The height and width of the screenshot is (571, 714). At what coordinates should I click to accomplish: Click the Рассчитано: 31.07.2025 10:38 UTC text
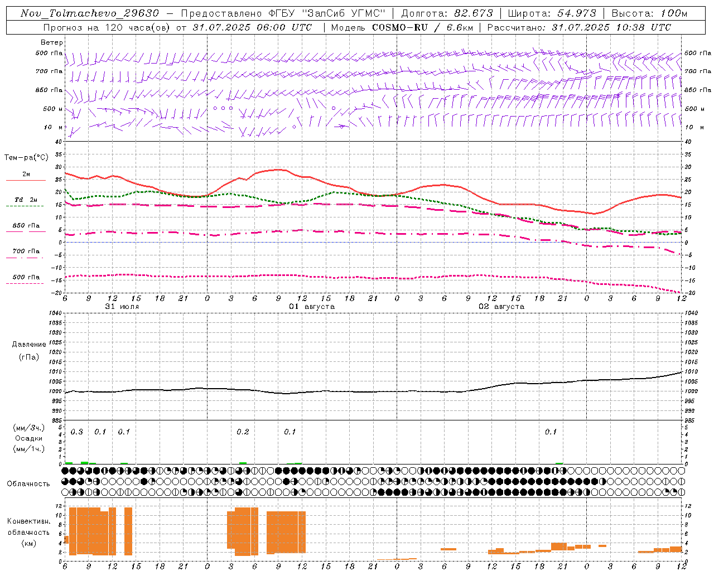pos(579,27)
